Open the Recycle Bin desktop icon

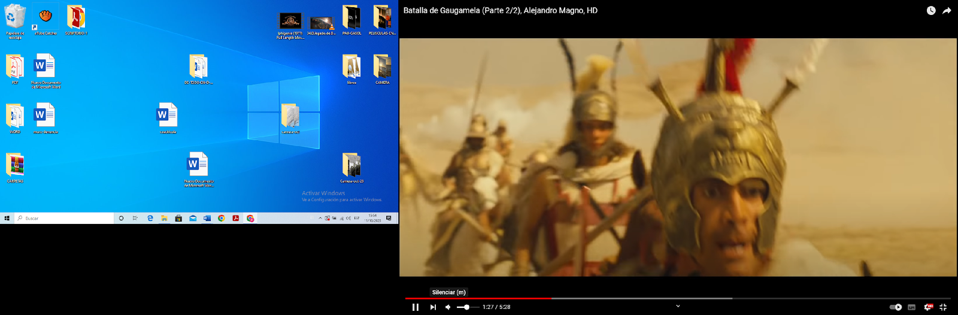tap(15, 22)
